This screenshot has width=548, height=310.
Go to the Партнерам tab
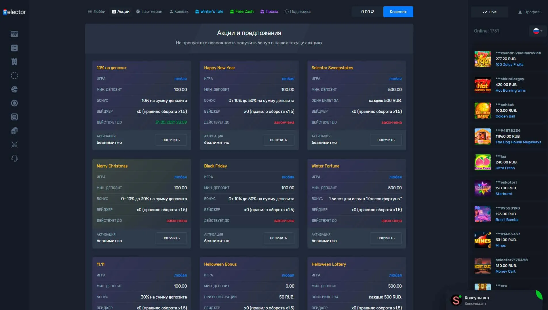coord(149,11)
